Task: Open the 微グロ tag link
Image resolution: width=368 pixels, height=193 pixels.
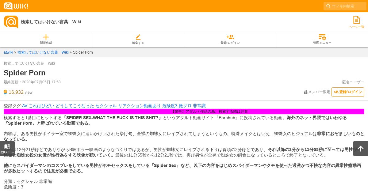Action: [185, 106]
